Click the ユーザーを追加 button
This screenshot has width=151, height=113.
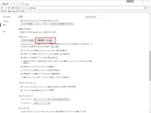coord(27,24)
